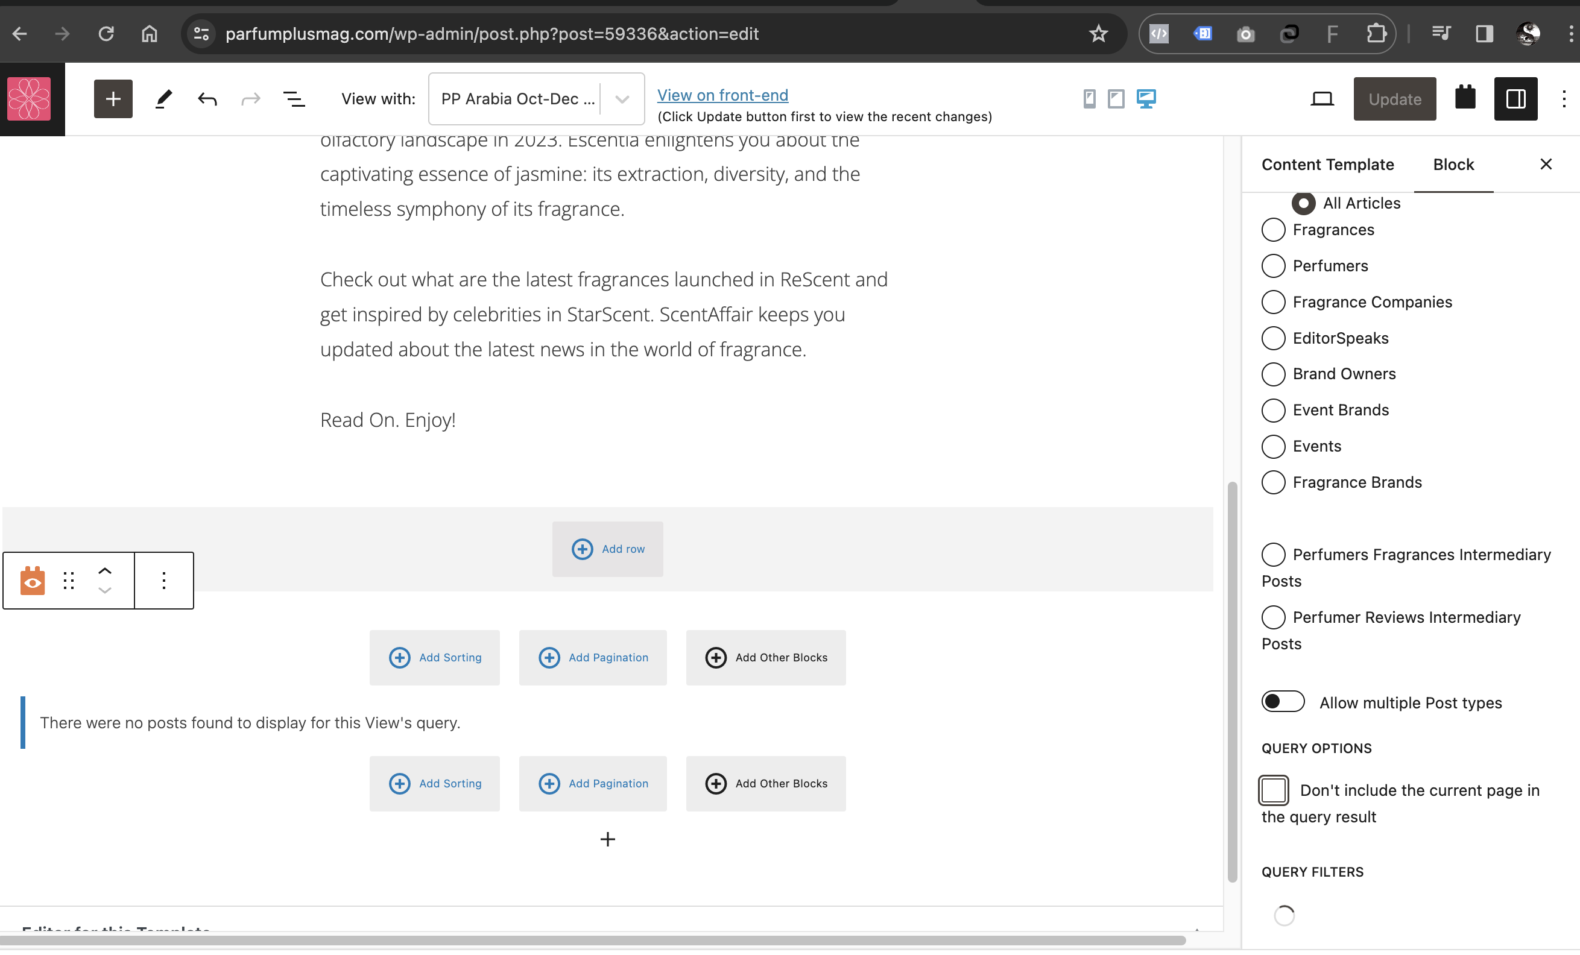Open the browser profile avatar
Screen dimensions: 1580x955
(x=1528, y=33)
